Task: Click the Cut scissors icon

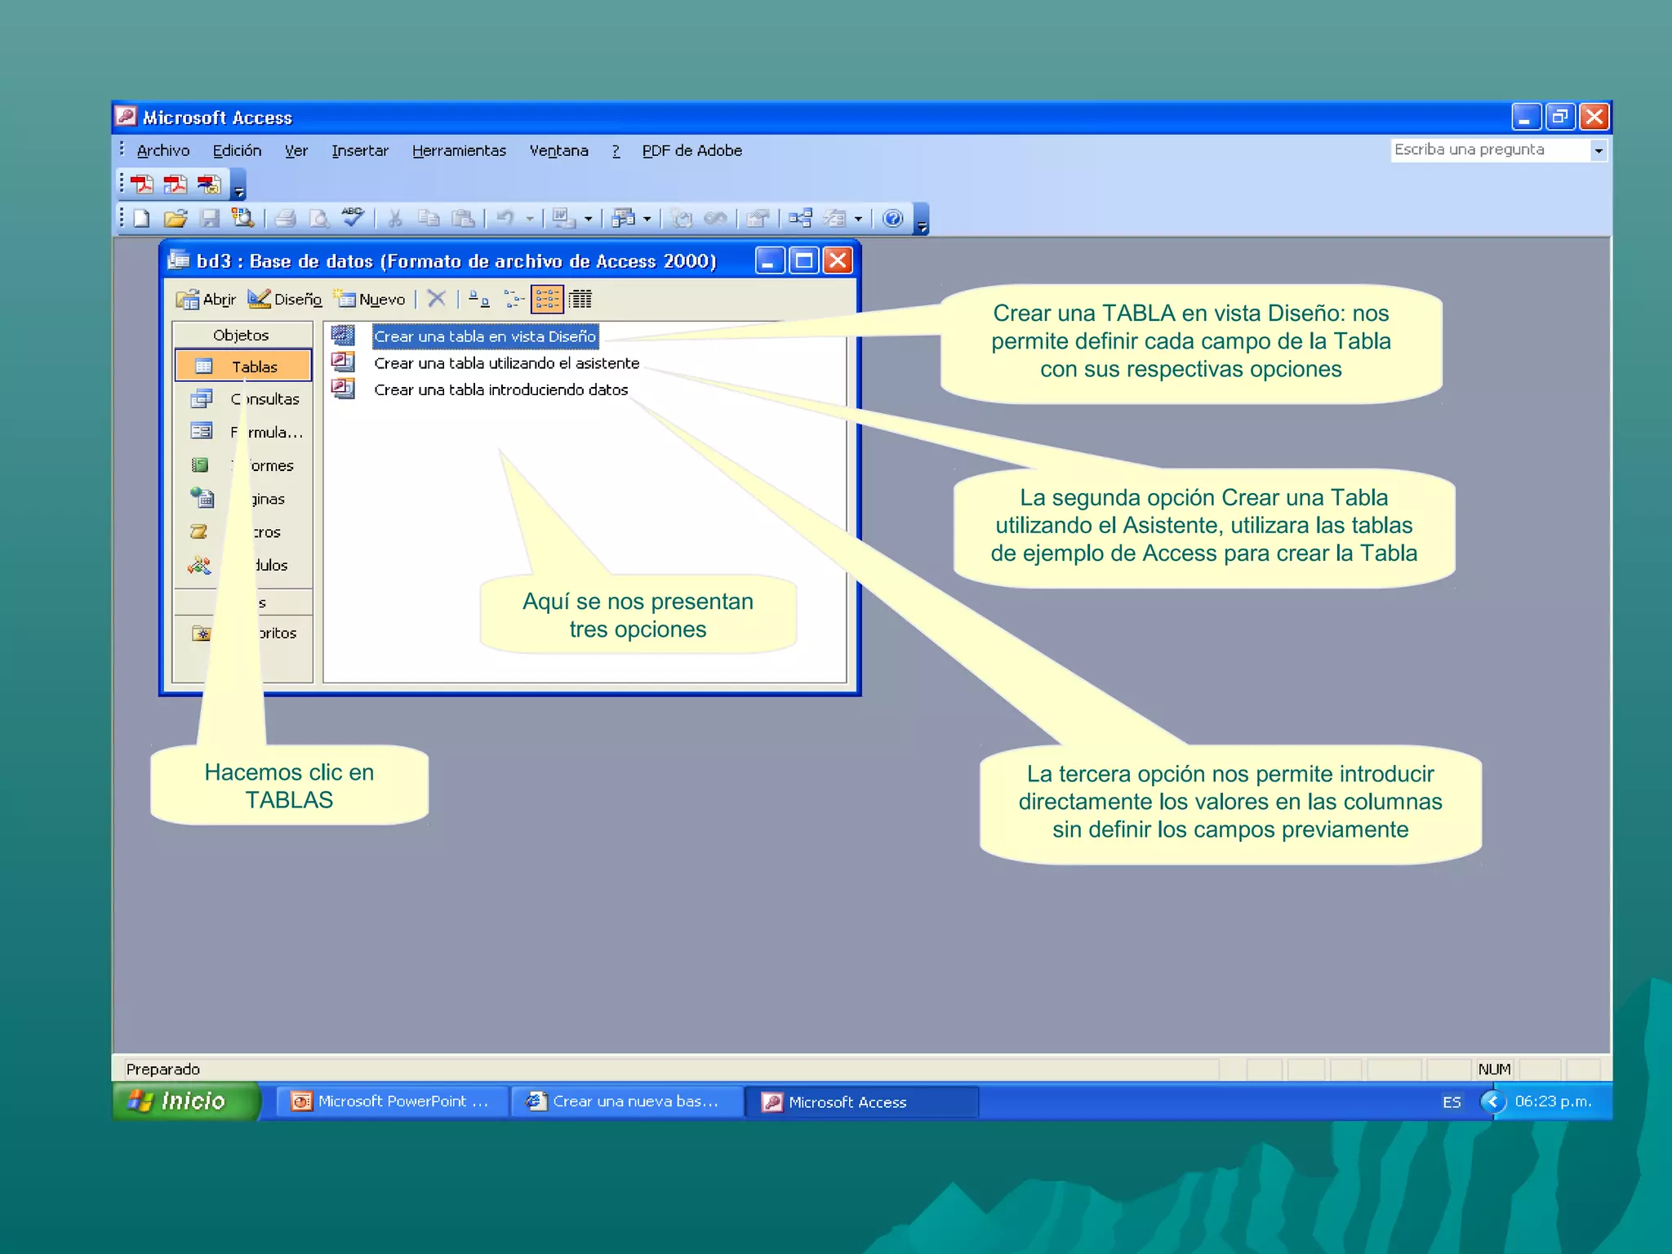Action: (x=395, y=218)
